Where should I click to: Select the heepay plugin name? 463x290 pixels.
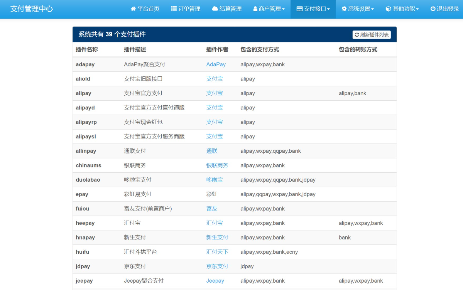[x=85, y=223]
